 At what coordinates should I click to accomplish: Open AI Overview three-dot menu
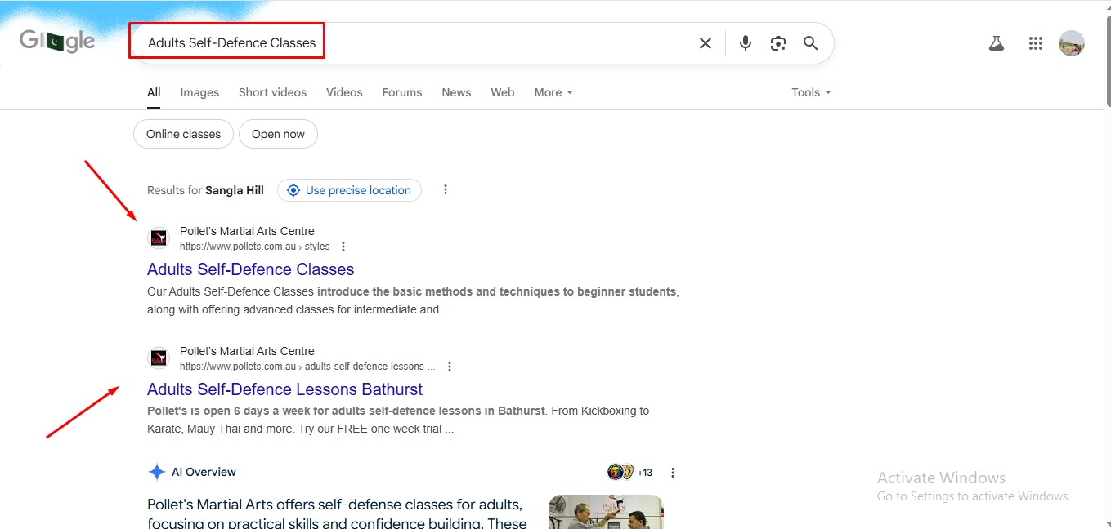(673, 473)
